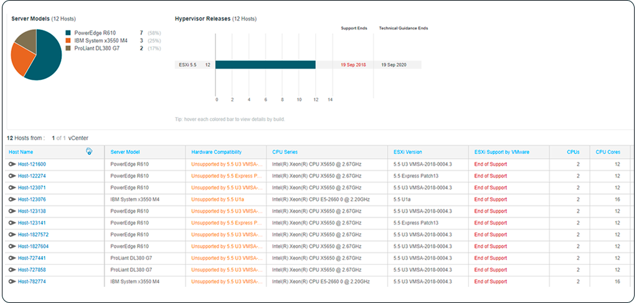Click Hardware Compatibility cell in Host-121600 row

click(226, 165)
